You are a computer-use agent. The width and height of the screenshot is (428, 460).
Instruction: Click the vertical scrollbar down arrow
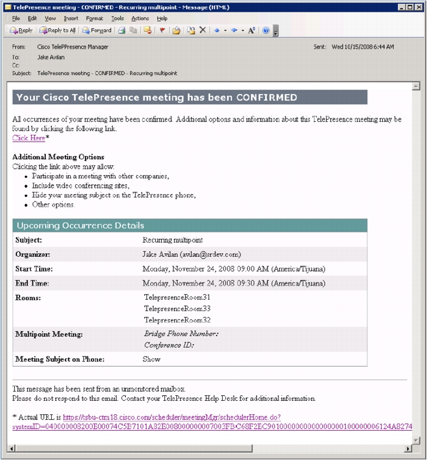[416, 440]
